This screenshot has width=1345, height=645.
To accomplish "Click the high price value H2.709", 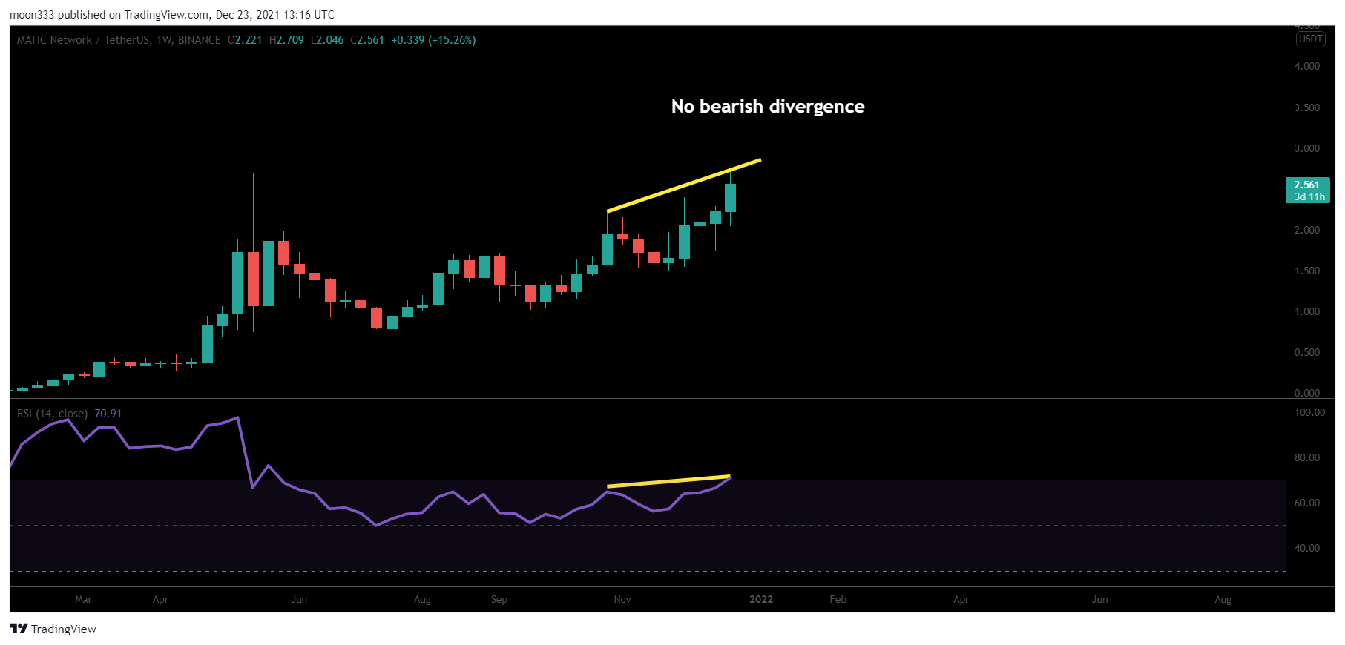I will click(x=286, y=40).
